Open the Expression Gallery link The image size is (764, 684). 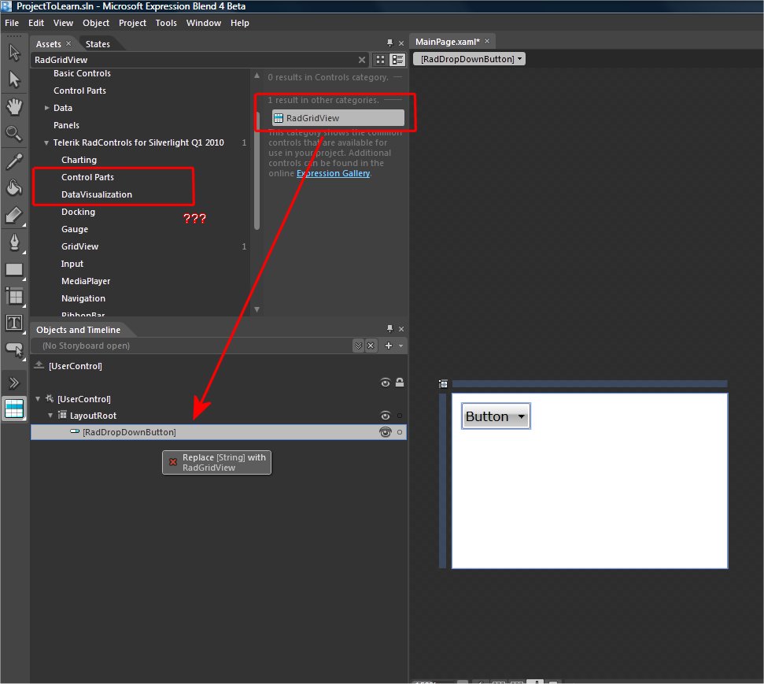(x=334, y=174)
